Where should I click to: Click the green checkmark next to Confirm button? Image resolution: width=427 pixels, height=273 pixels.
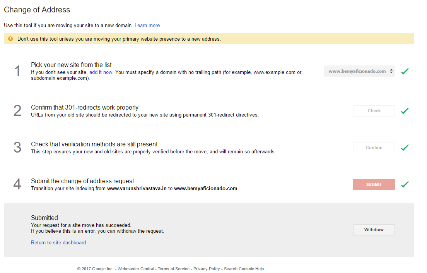pos(405,148)
